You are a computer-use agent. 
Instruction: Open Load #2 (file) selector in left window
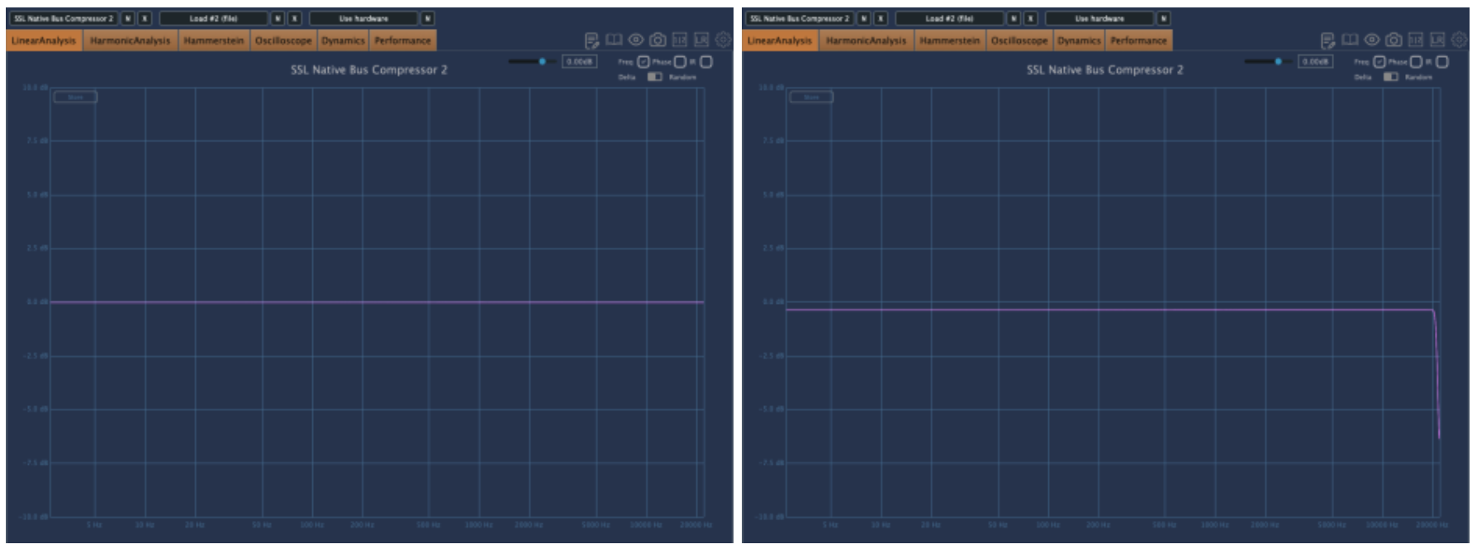pyautogui.click(x=213, y=18)
